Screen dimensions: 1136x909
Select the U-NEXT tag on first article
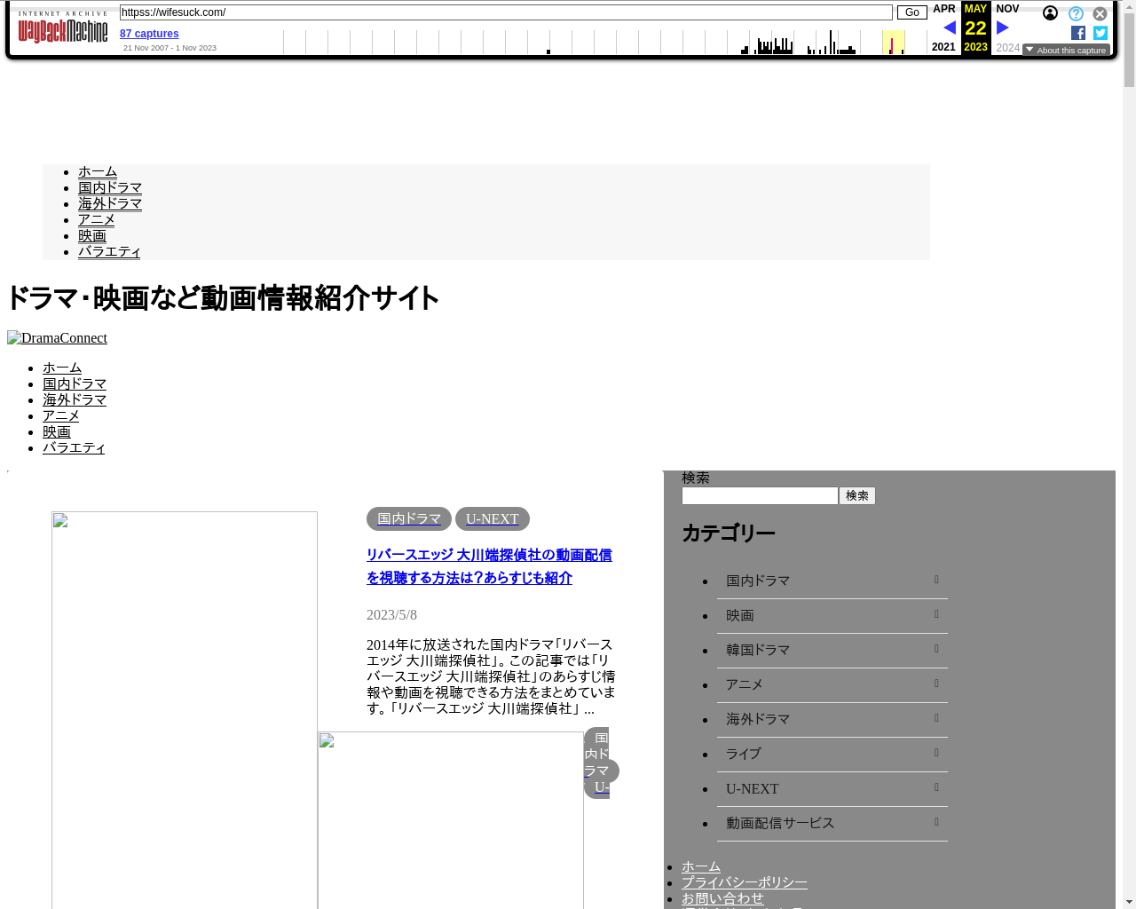pos(492,519)
